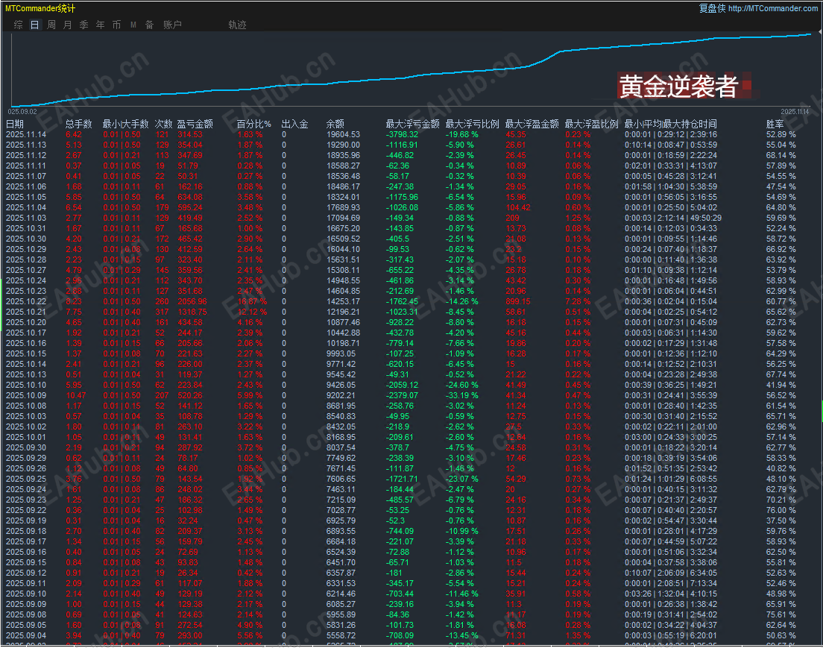Screen dimensions: 823x648
Task: Click the 最大浮亏比例 column header
Action: pyautogui.click(x=472, y=124)
